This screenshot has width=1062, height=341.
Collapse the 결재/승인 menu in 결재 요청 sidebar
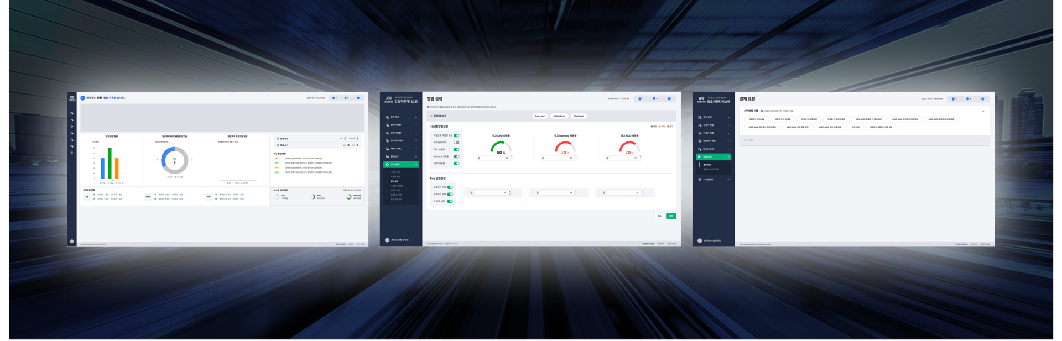click(714, 157)
